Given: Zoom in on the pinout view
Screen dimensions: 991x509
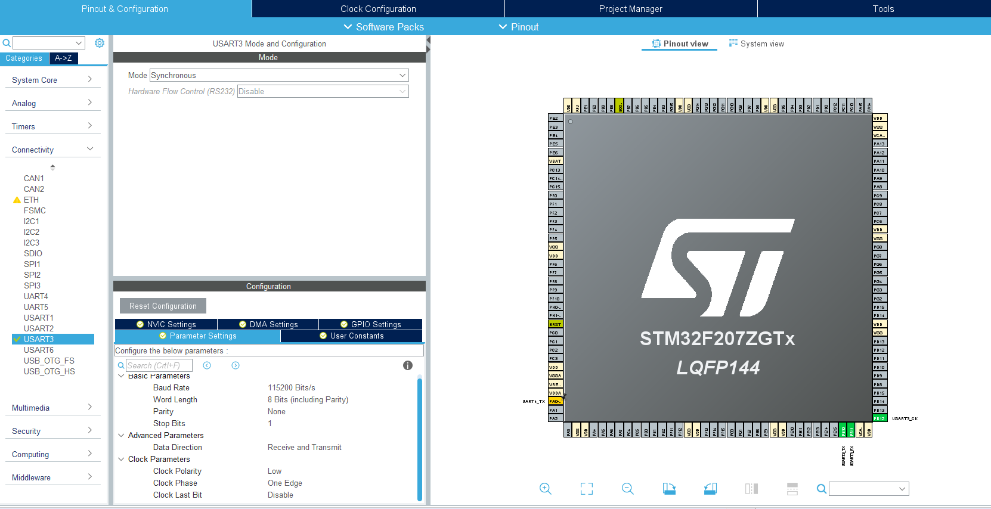Looking at the screenshot, I should (545, 489).
